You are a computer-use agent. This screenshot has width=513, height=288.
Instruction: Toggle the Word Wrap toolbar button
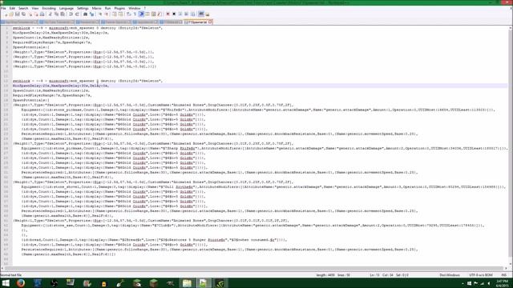point(128,14)
